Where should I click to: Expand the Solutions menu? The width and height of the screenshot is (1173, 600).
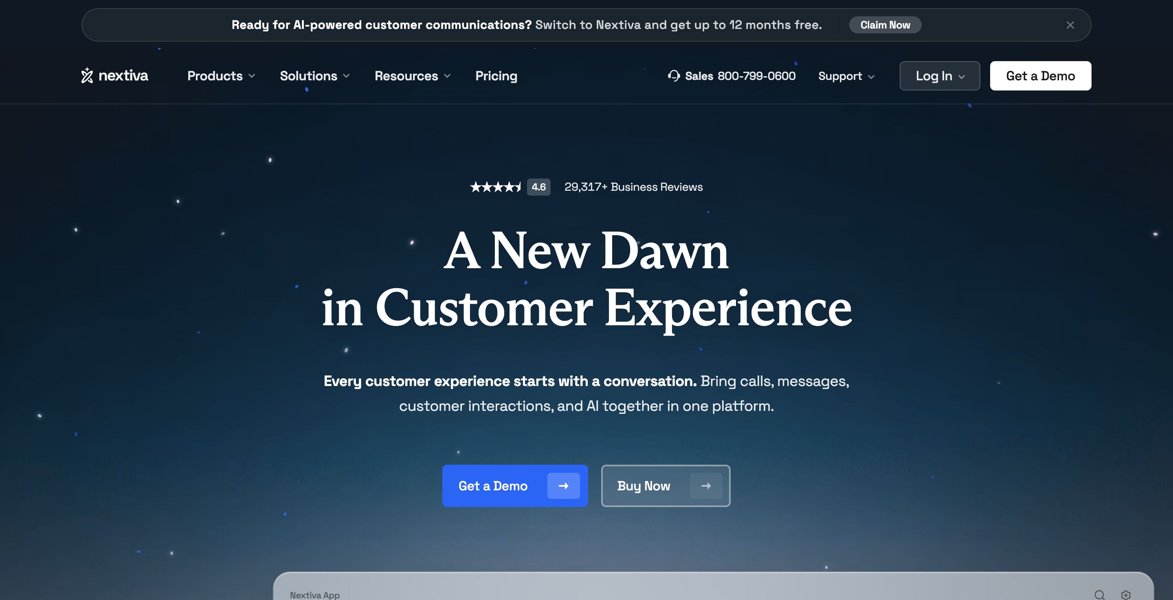coord(315,76)
